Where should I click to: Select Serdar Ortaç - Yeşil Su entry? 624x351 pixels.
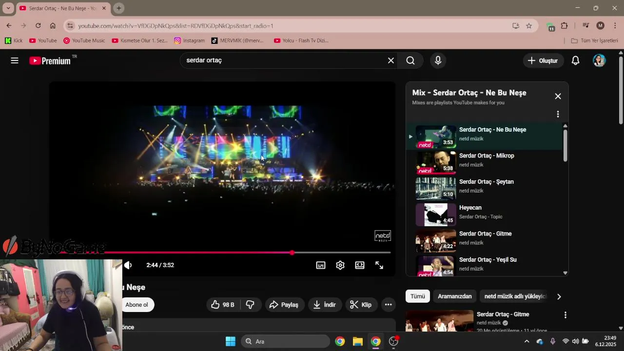pos(485,266)
